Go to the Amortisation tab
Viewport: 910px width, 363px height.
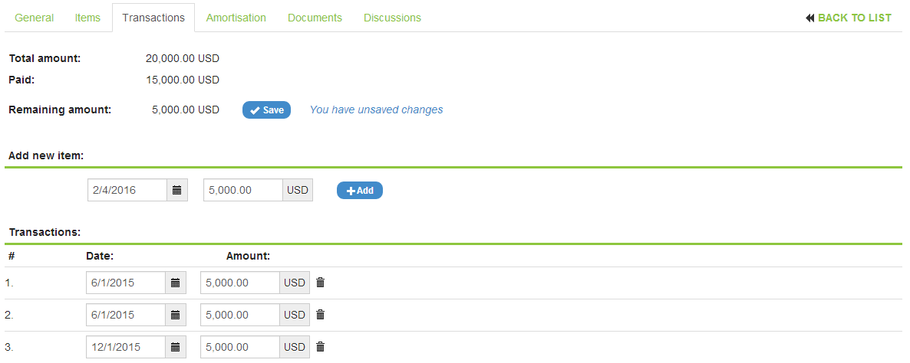coord(236,18)
